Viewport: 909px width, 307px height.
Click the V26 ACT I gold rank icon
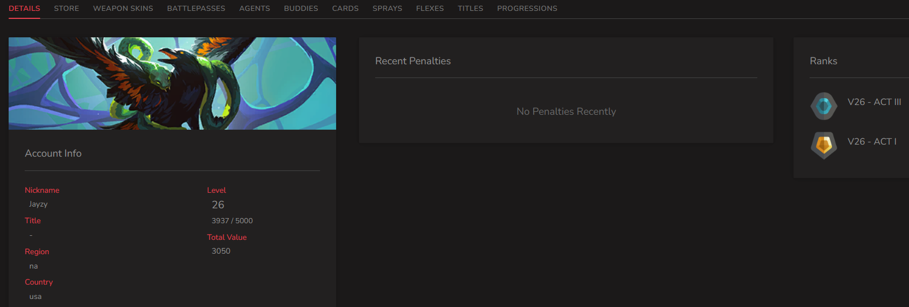823,145
